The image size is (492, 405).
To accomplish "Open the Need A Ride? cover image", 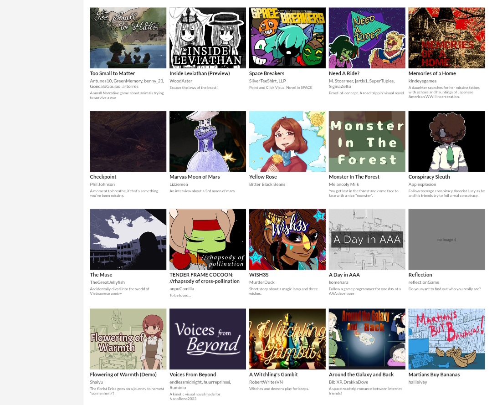I will [x=367, y=38].
